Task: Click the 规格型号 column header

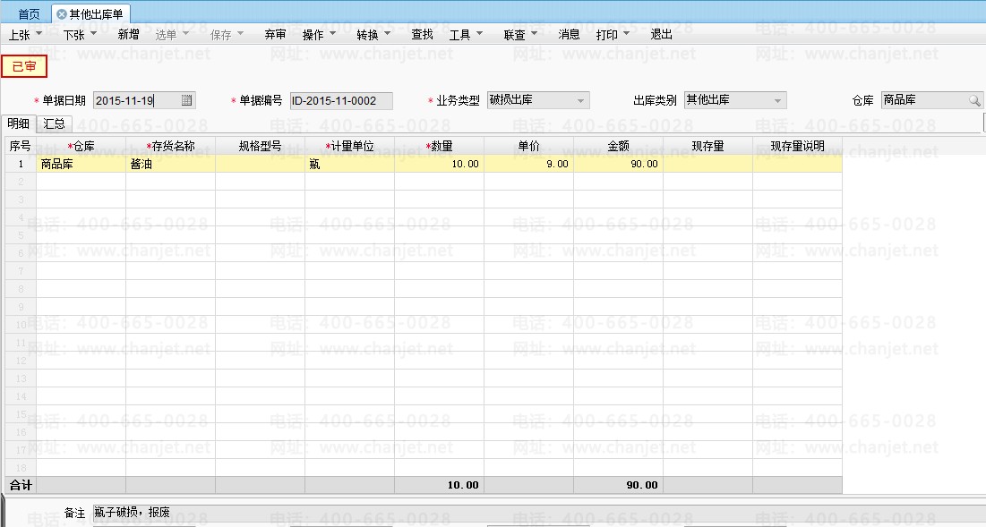Action: 260,146
